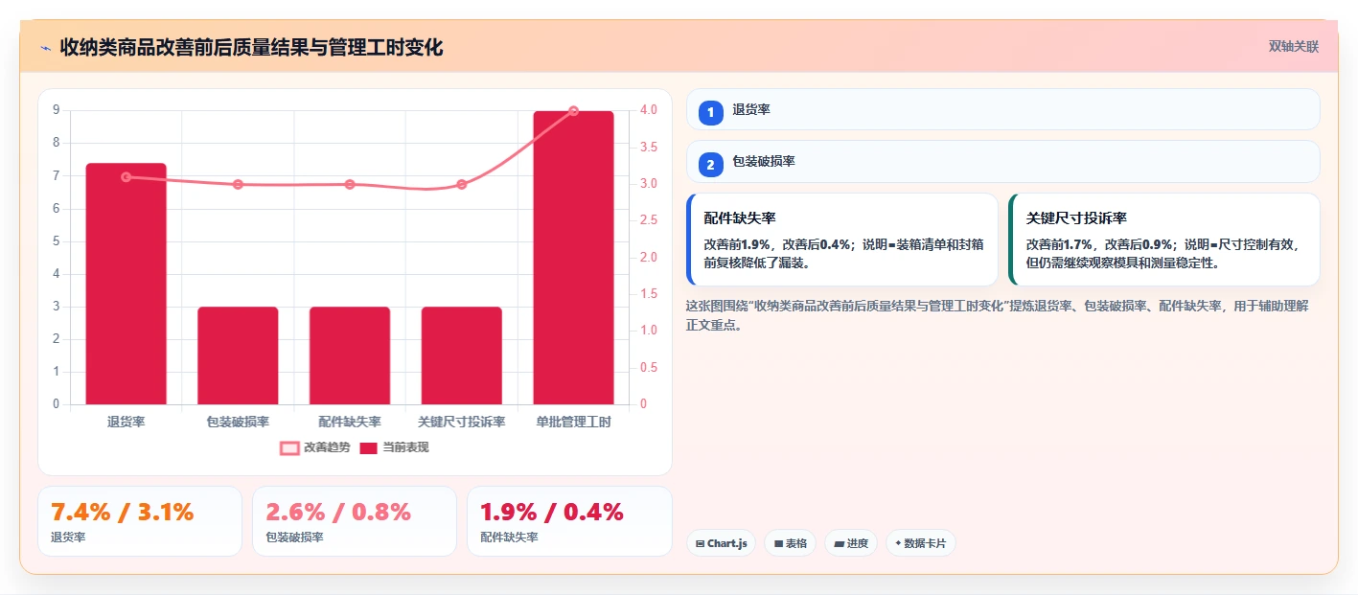Screen dimensions: 1358x595
Task: Click the 1.9% / 0.4% 配件缺失率 stat card
Action: [569, 521]
